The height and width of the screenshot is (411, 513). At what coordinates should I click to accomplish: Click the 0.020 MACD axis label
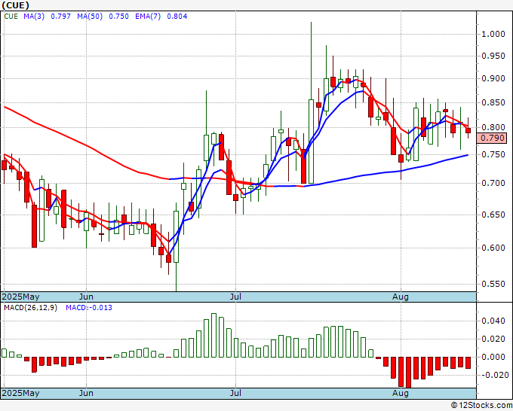493,339
